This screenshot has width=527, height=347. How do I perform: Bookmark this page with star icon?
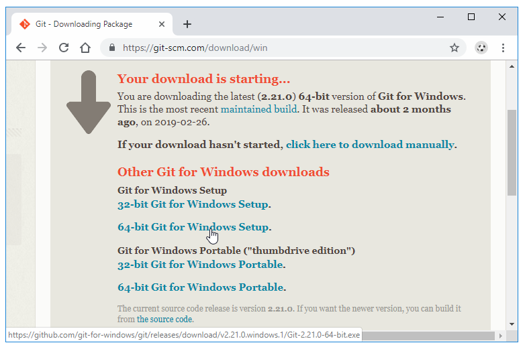point(454,48)
